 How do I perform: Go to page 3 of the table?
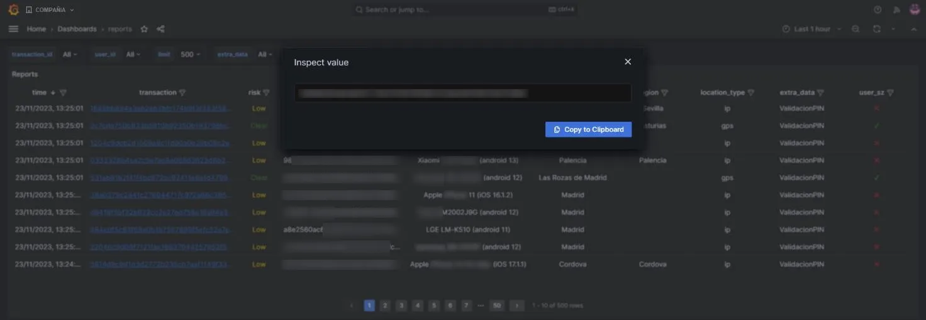[401, 306]
